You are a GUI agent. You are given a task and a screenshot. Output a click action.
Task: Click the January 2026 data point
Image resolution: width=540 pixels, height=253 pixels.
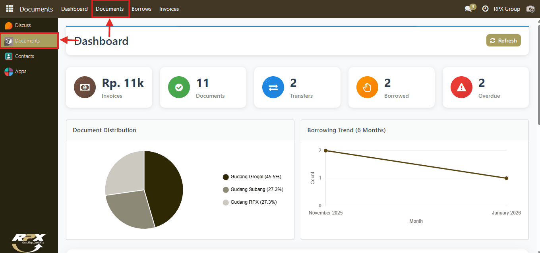point(506,178)
